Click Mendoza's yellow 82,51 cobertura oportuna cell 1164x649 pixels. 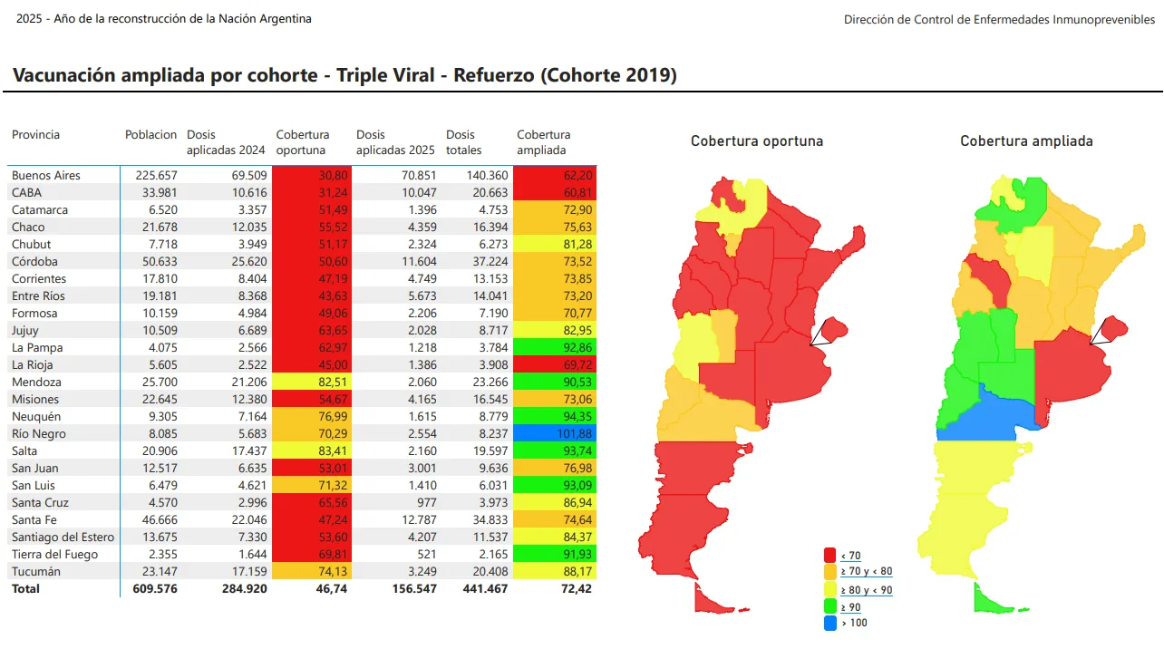coord(311,382)
